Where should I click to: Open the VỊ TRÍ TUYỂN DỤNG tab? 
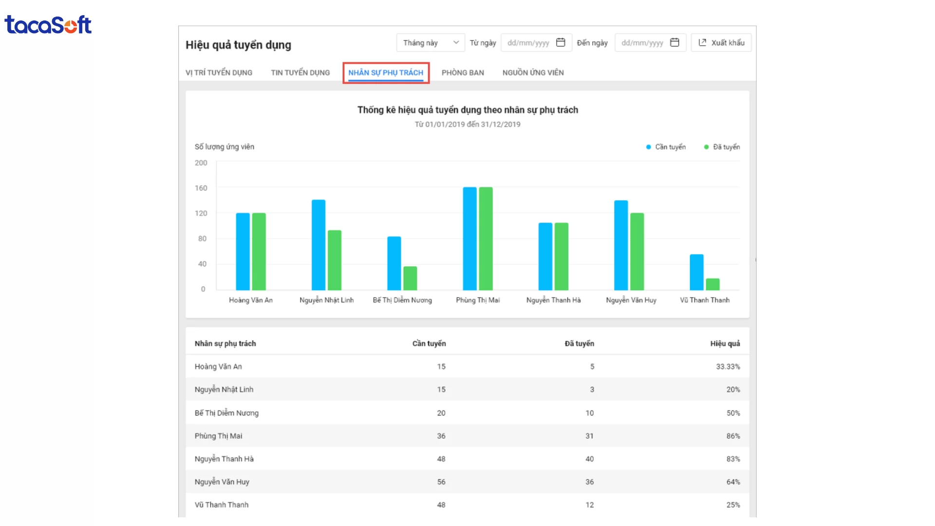(x=219, y=73)
